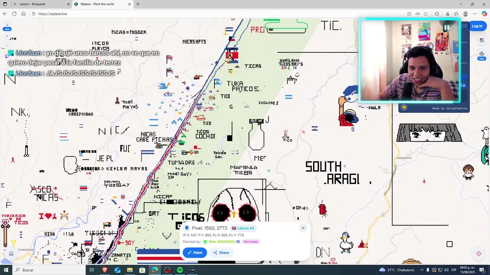Click the 'SONZAPOTE' map label
Viewport: 490px width, 275px height.
click(x=404, y=158)
